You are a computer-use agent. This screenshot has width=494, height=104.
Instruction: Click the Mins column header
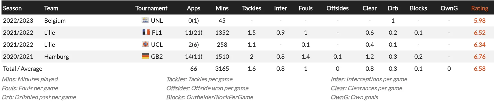(222, 8)
